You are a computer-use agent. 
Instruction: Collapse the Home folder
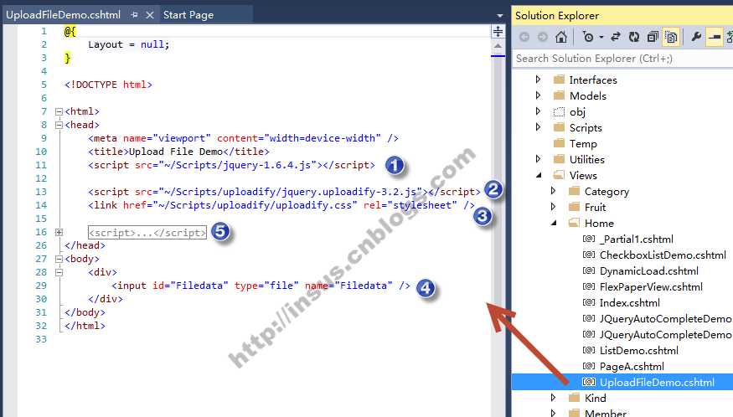pos(554,223)
